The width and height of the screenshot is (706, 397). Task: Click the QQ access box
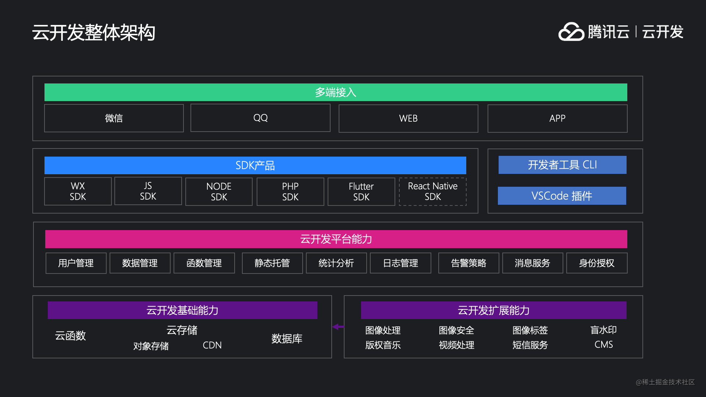pyautogui.click(x=260, y=118)
